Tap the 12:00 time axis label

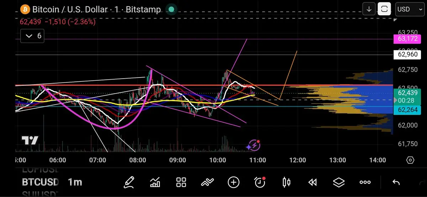297,160
